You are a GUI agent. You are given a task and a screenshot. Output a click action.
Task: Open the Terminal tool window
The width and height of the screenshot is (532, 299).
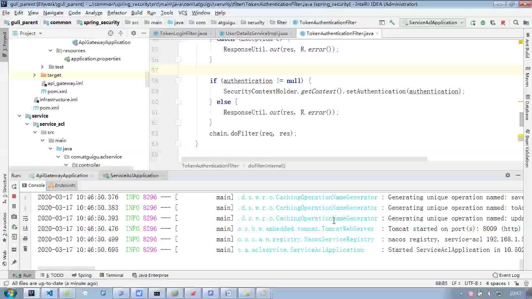pos(111,275)
